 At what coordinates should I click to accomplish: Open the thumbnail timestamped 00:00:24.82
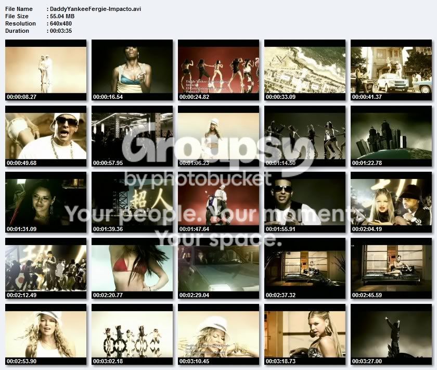[x=219, y=70]
